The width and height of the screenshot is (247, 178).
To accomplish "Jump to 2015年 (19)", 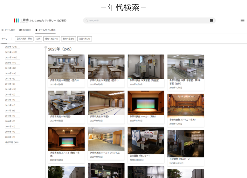I will pos(11,89).
